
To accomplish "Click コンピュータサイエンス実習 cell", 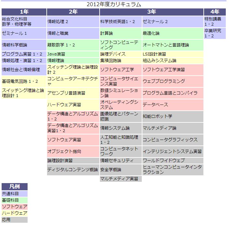I will coord(121,81).
